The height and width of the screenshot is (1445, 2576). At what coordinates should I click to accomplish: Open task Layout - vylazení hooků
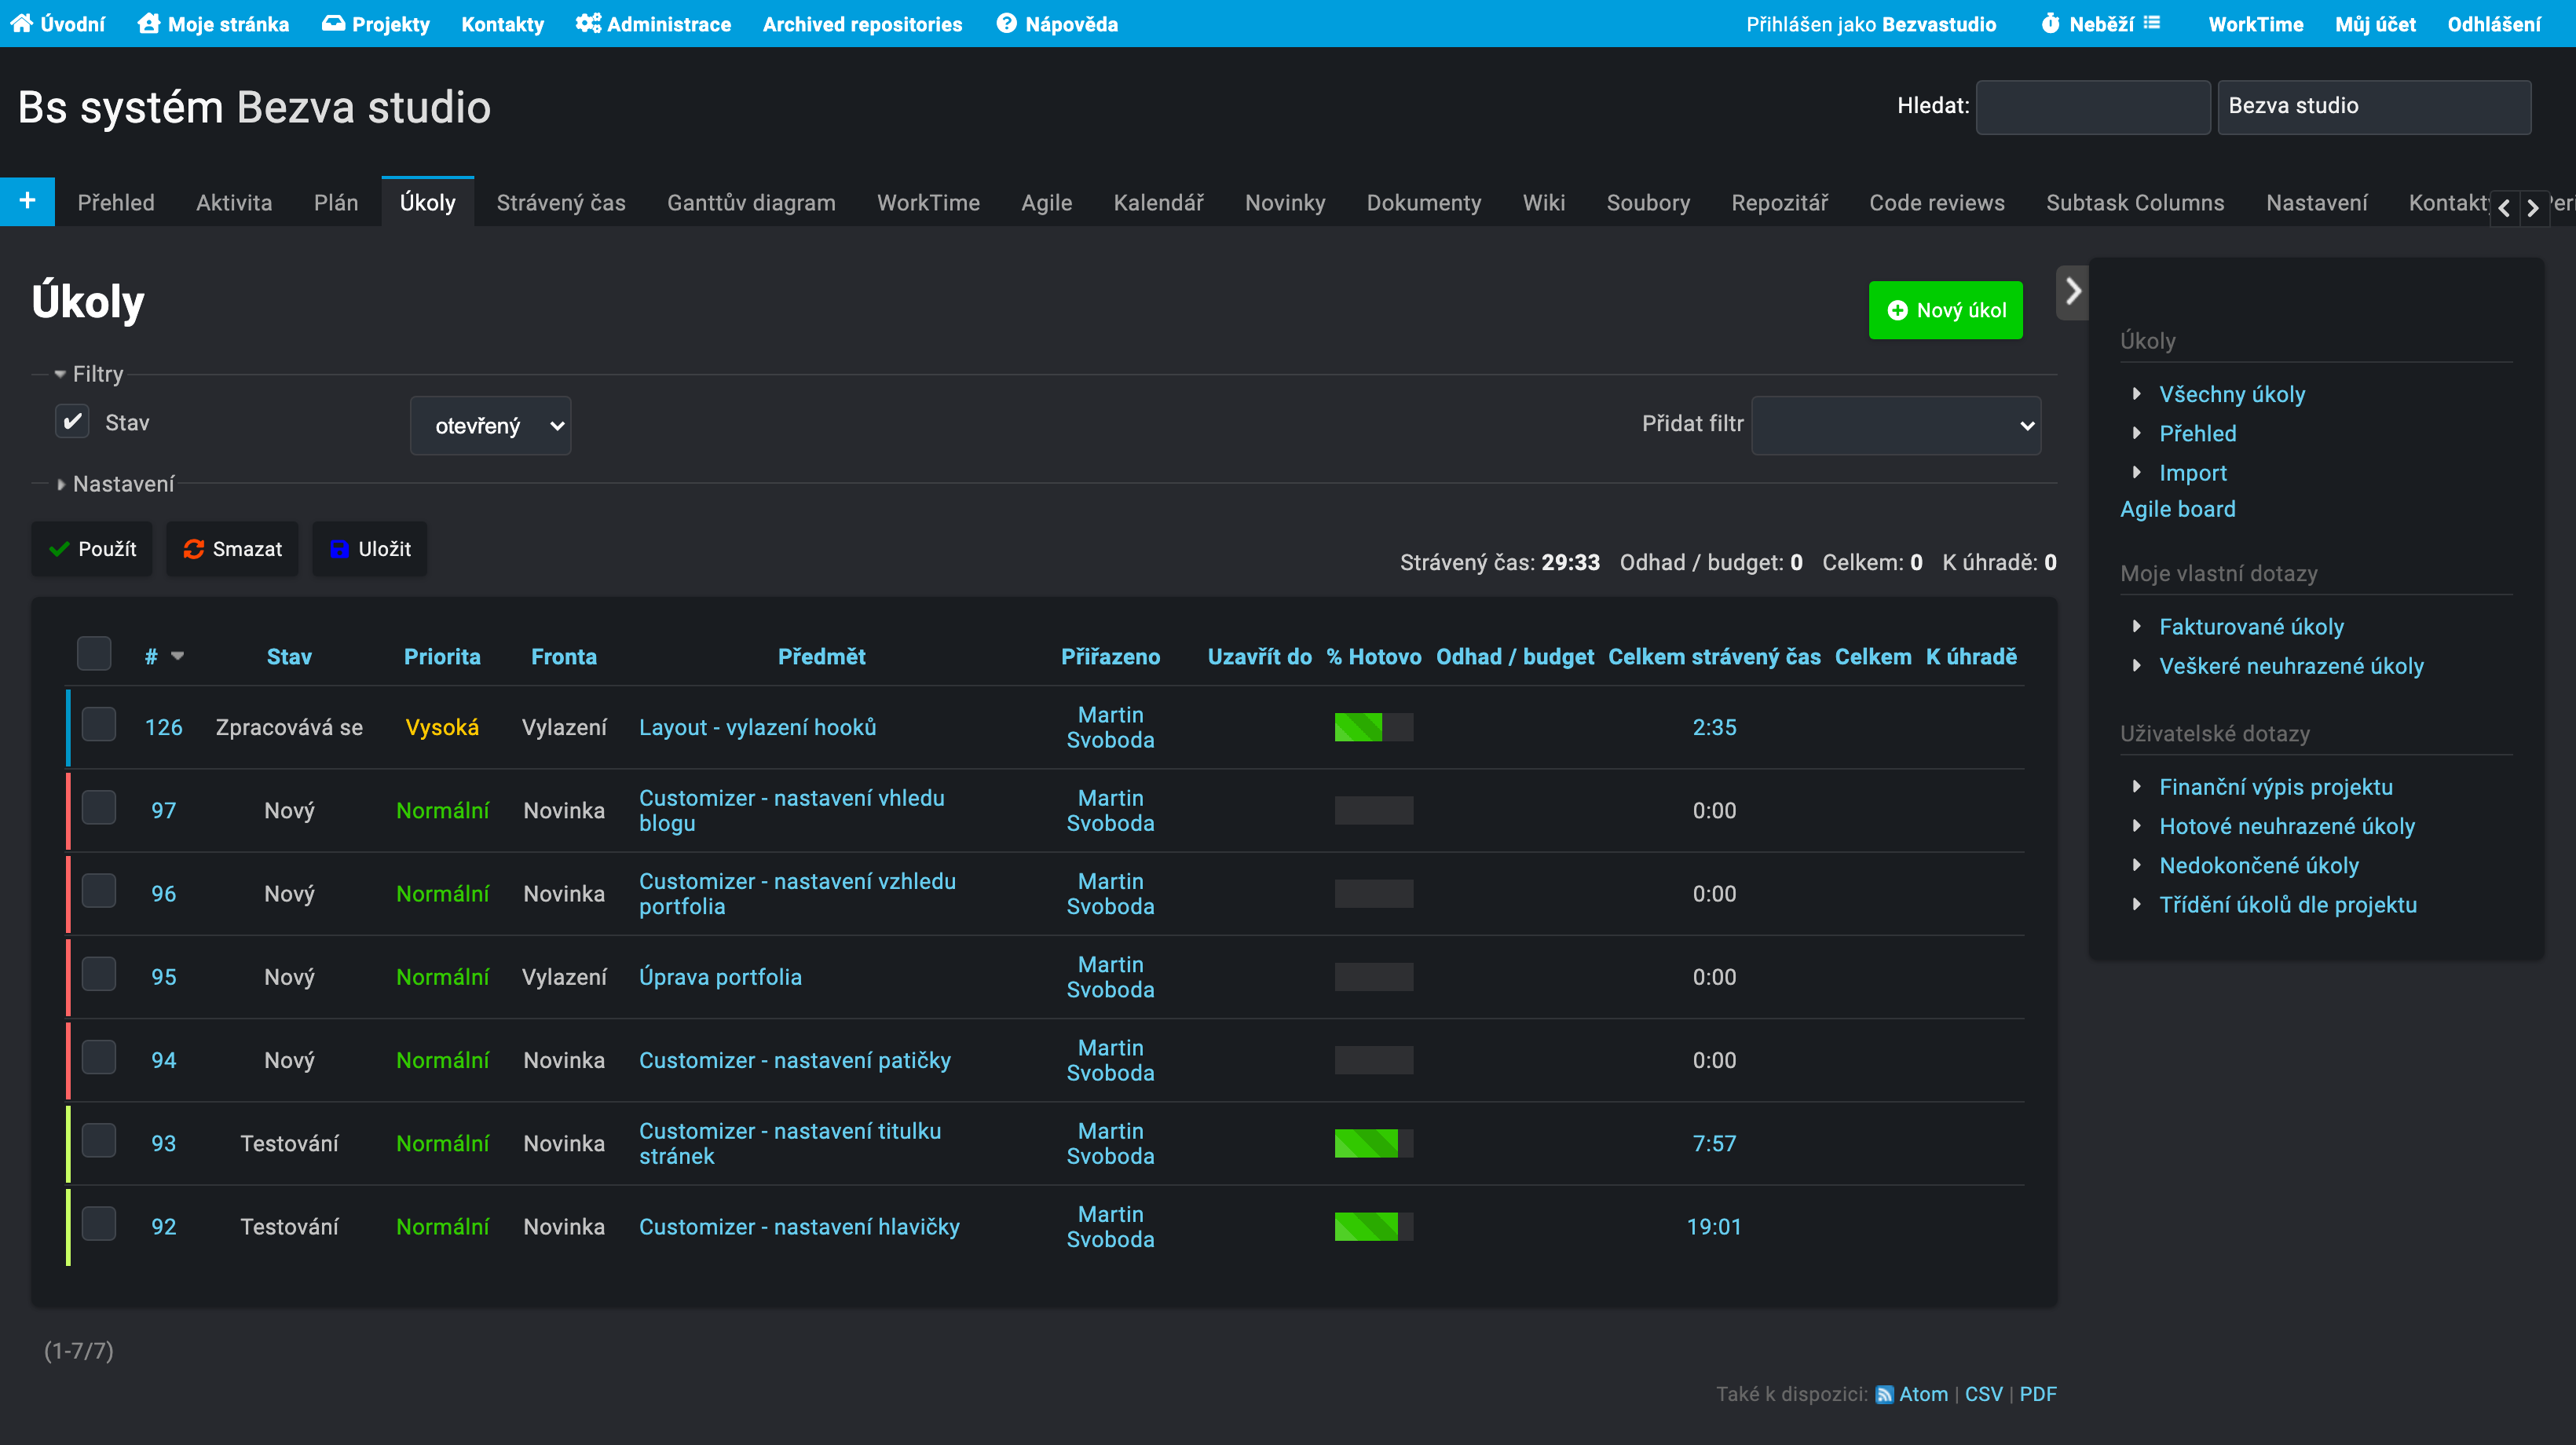[x=757, y=727]
